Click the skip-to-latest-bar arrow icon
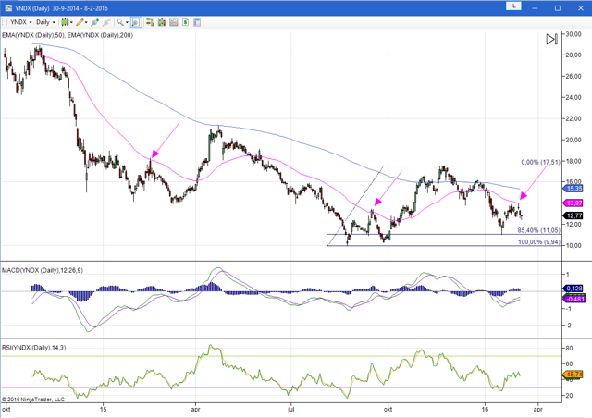 551,39
